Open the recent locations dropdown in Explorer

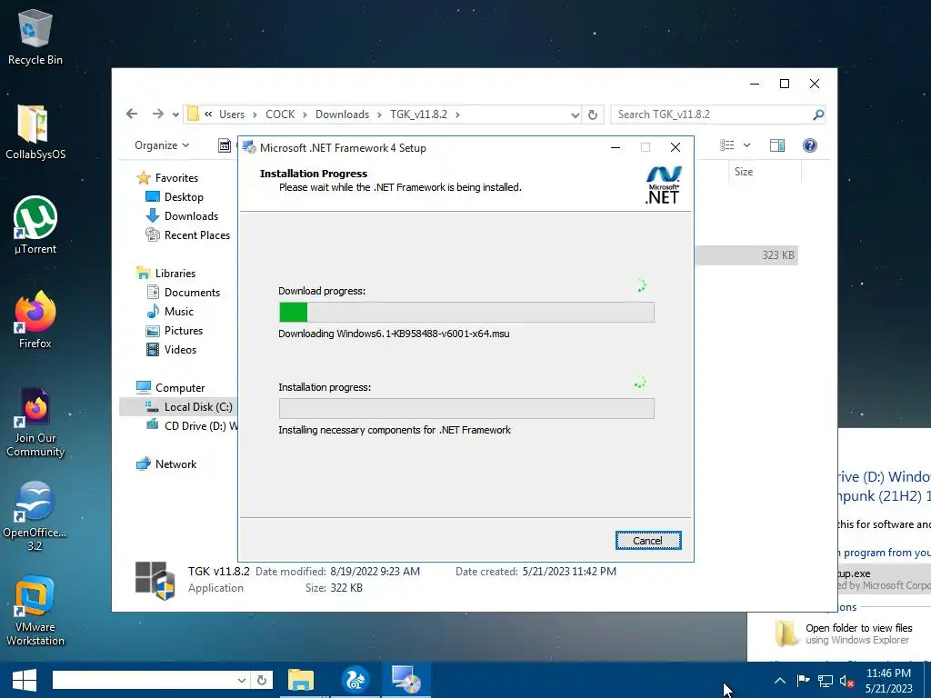pos(175,115)
